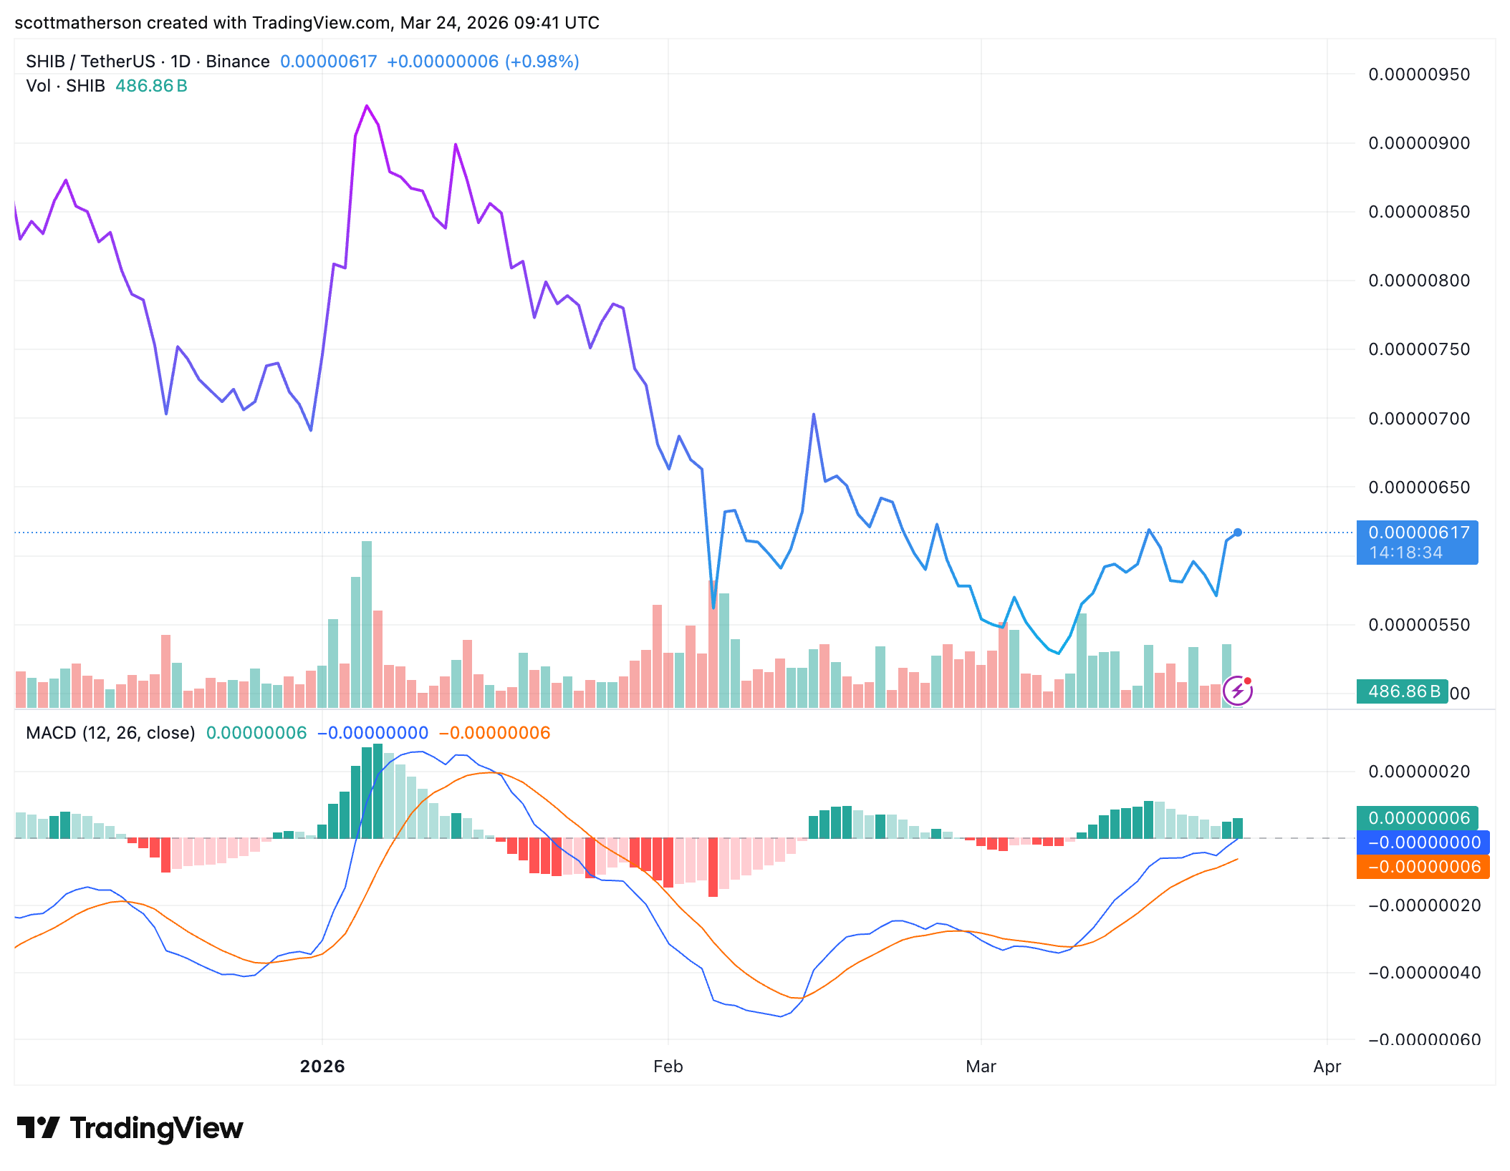Screen dimensions: 1510x1171
Task: Open the Vol · SHIB indicator legend
Action: pyautogui.click(x=65, y=86)
